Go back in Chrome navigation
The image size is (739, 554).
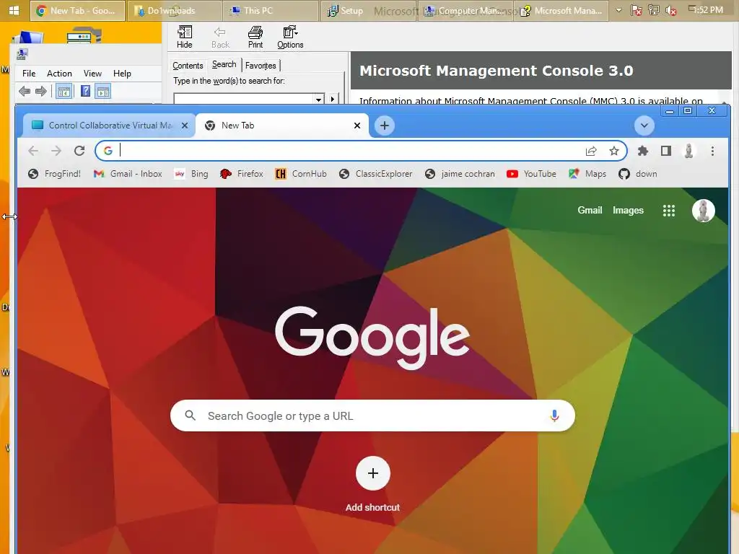(x=33, y=151)
